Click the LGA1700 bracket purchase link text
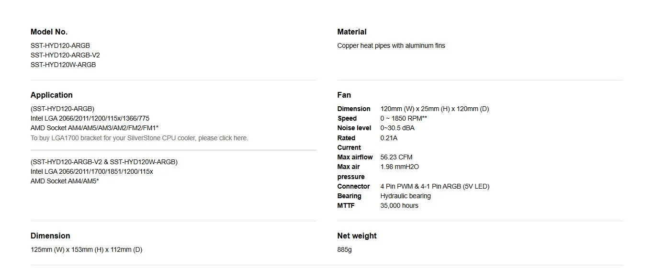The height and width of the screenshot is (270, 654). (x=139, y=138)
